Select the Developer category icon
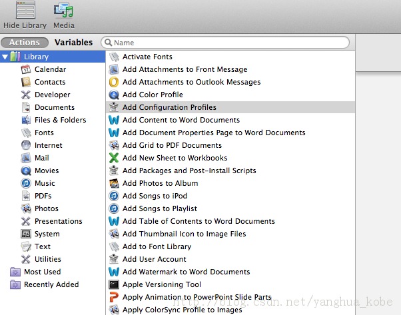The image size is (401, 315). pos(26,95)
